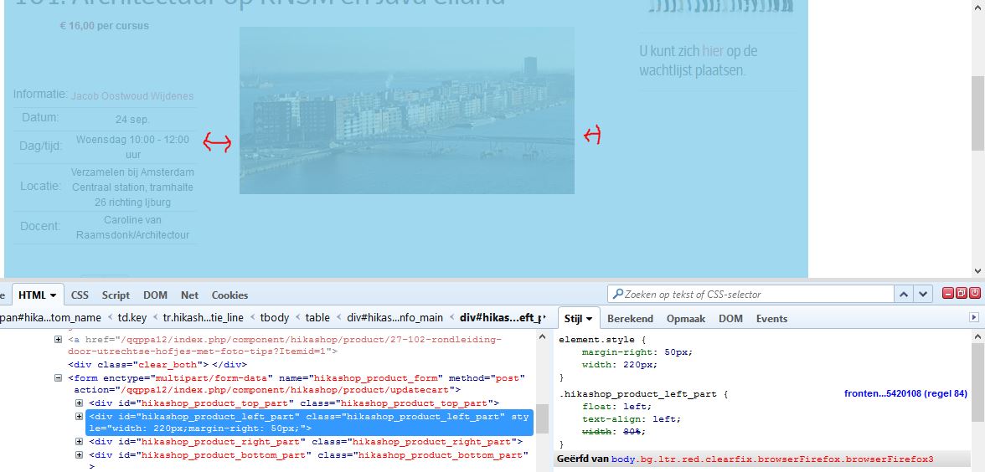
Task: Expand the anchor href node
Action: point(58,340)
